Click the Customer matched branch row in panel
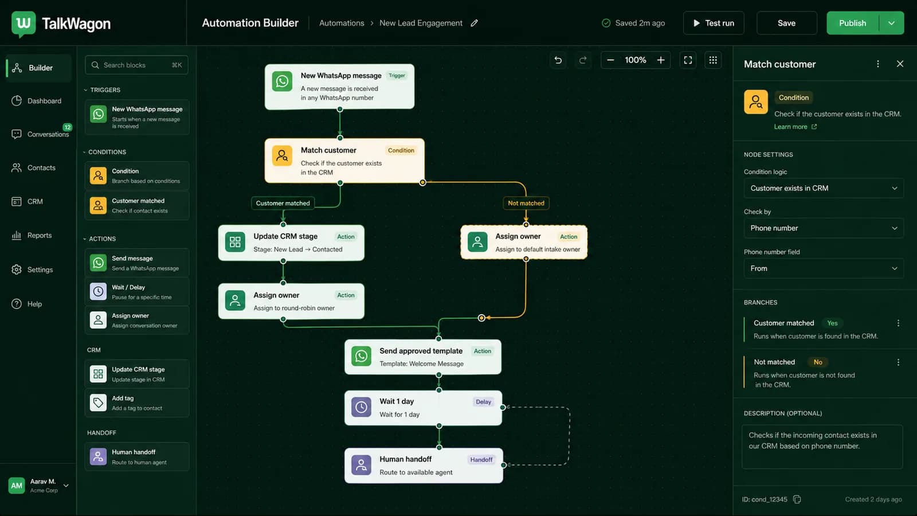 tap(824, 330)
